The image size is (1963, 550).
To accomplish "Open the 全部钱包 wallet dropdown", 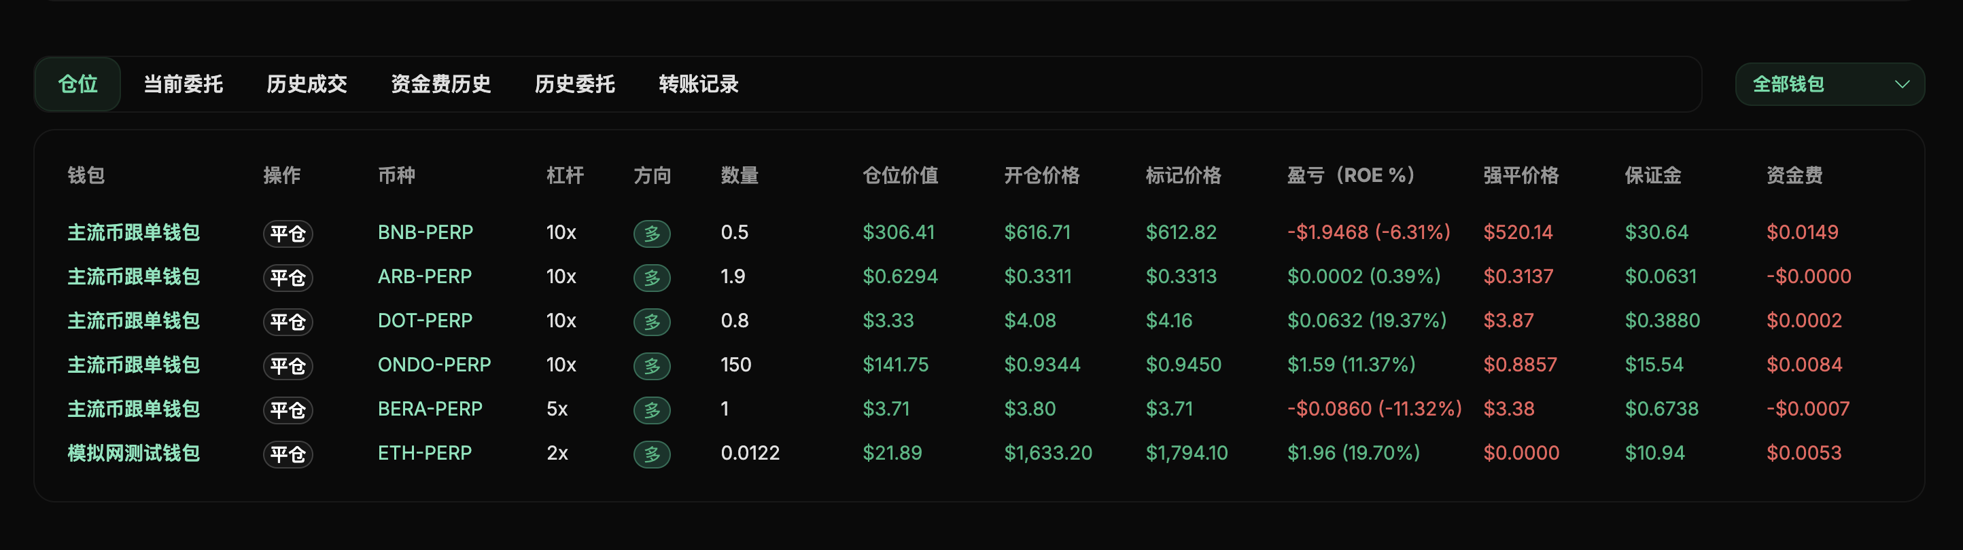I will point(1829,84).
